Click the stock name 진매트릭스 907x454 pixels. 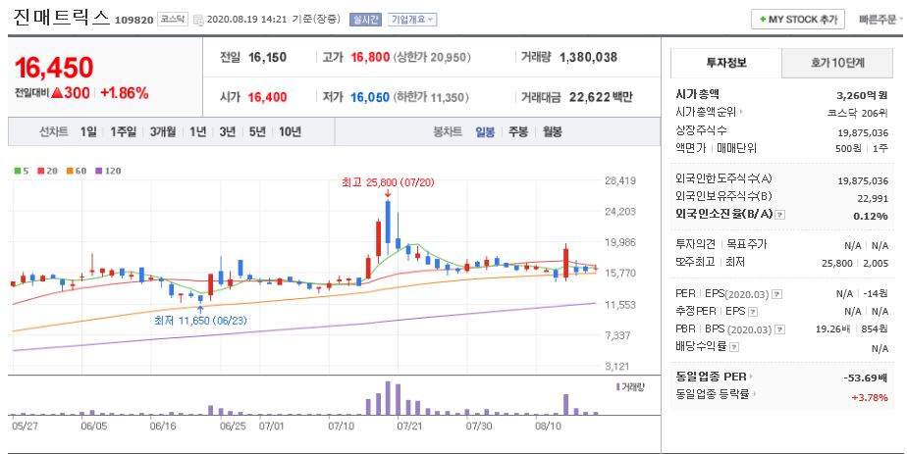click(x=61, y=18)
